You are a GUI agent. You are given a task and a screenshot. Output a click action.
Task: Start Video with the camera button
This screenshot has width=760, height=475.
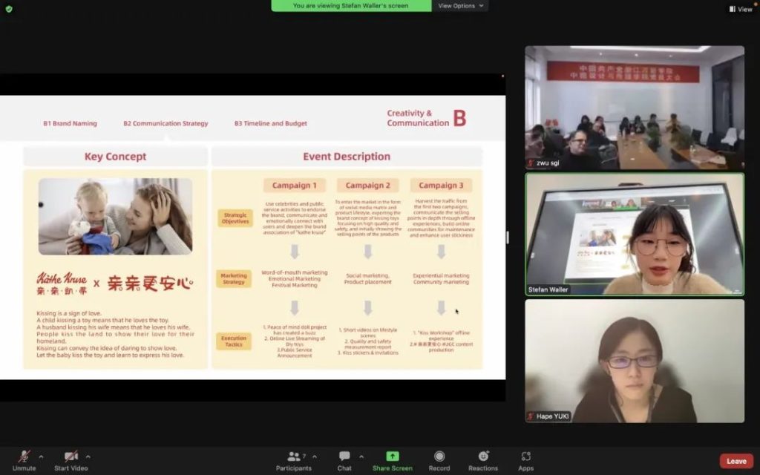71,456
